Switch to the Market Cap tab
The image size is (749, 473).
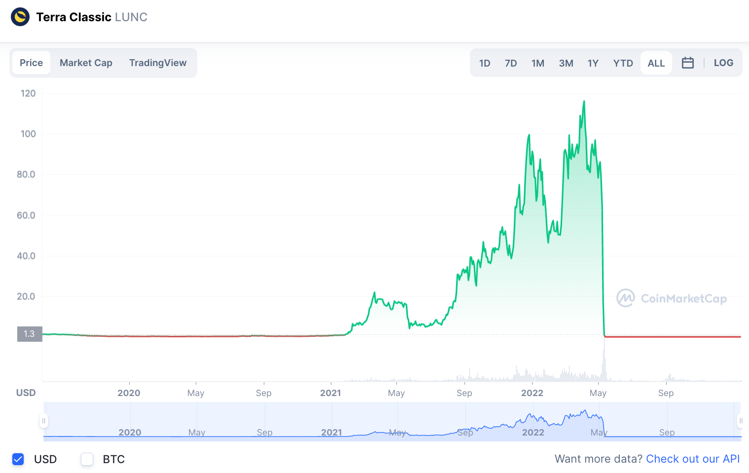click(x=86, y=63)
